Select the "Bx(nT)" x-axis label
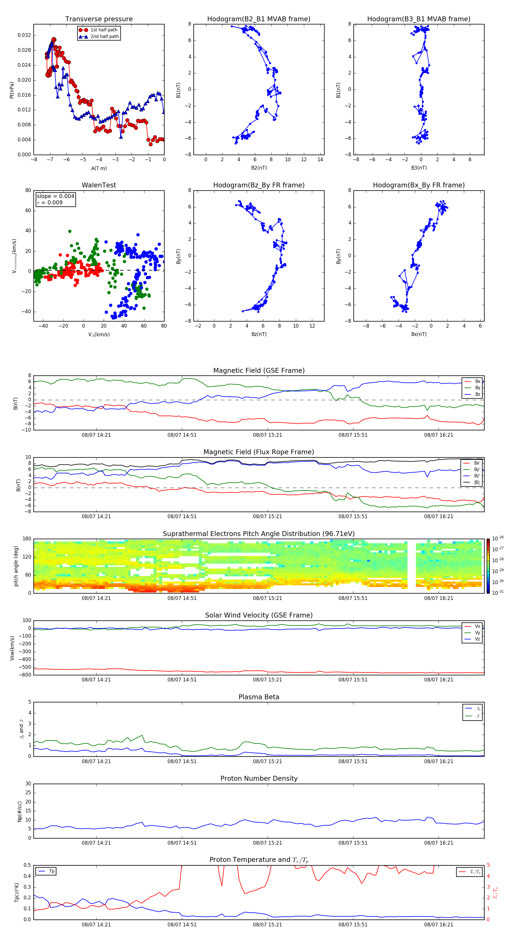518x950 pixels. point(419,334)
